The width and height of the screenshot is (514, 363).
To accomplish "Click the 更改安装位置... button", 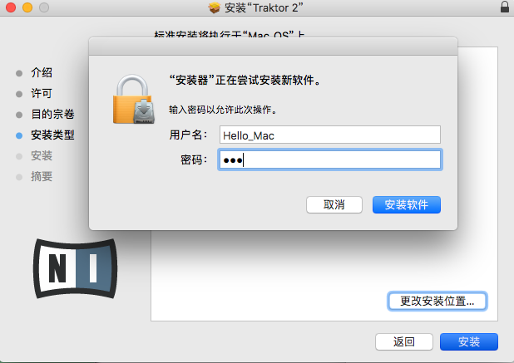I will tap(437, 301).
